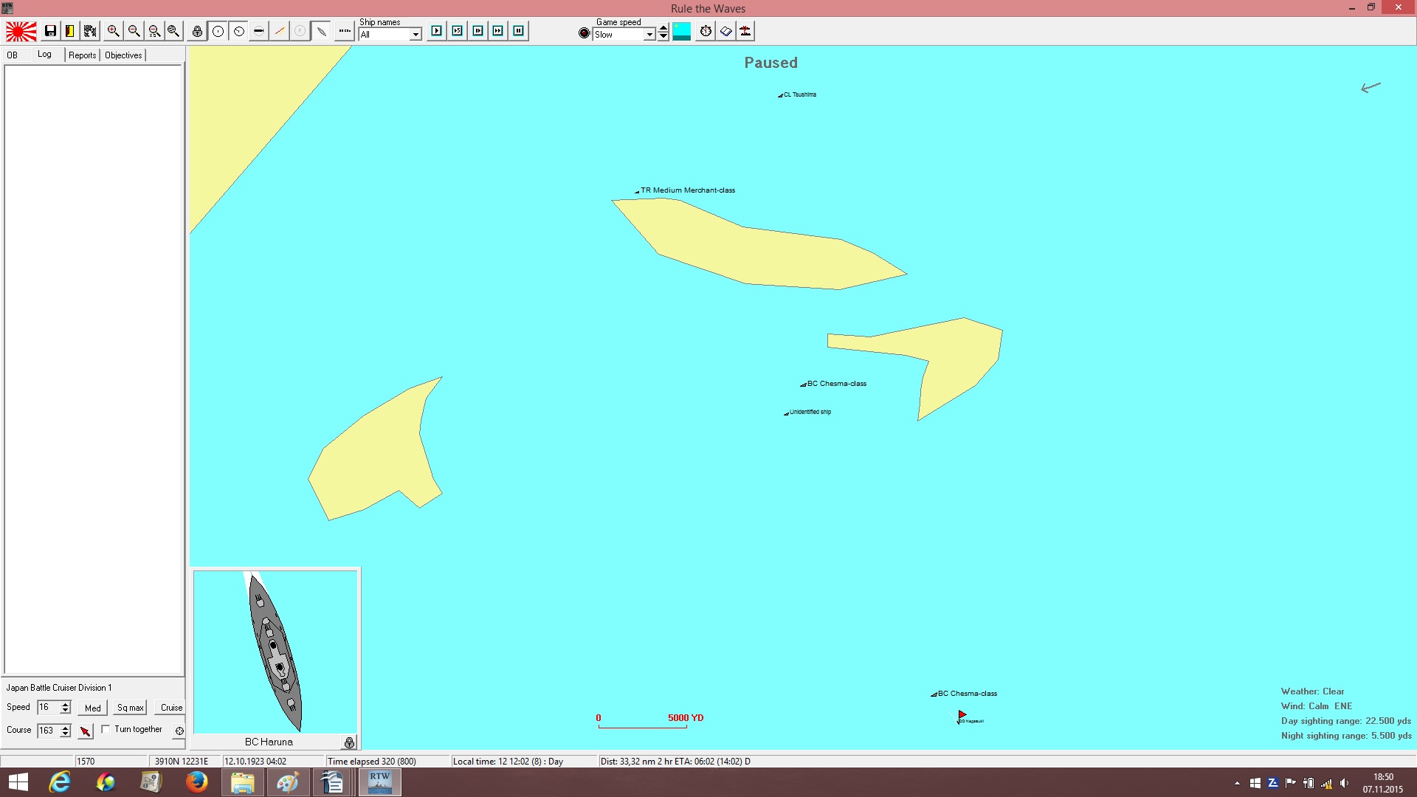Click the cyan sea color swatch in toolbar

(x=682, y=31)
